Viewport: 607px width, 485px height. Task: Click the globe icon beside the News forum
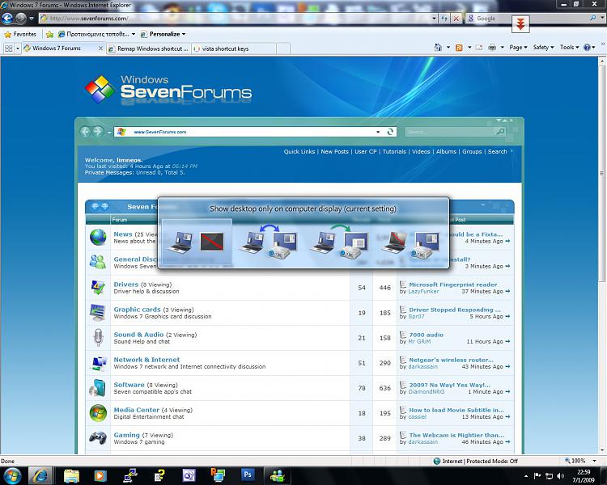pos(98,237)
